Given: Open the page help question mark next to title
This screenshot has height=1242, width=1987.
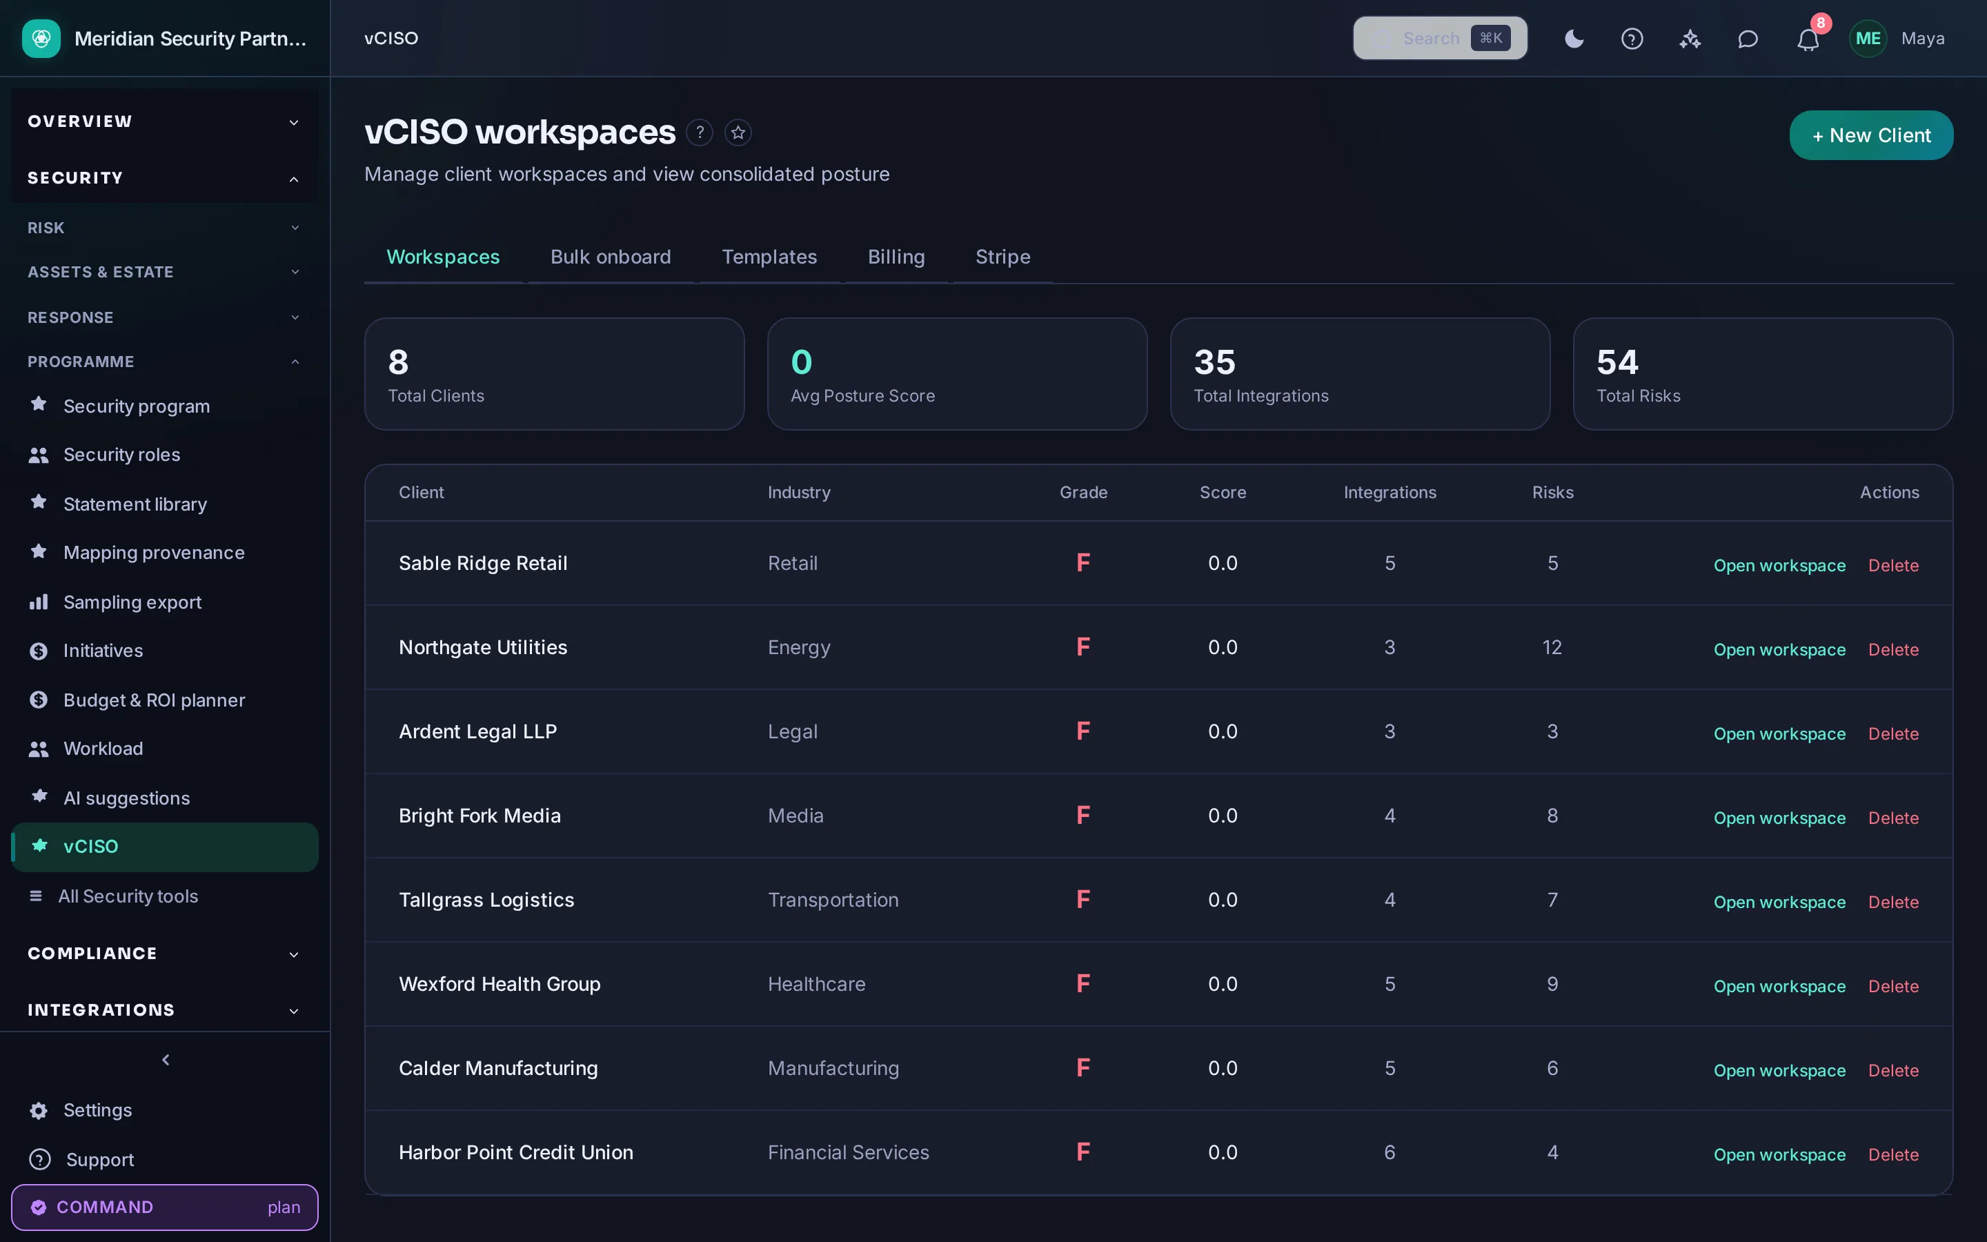Looking at the screenshot, I should coord(700,132).
